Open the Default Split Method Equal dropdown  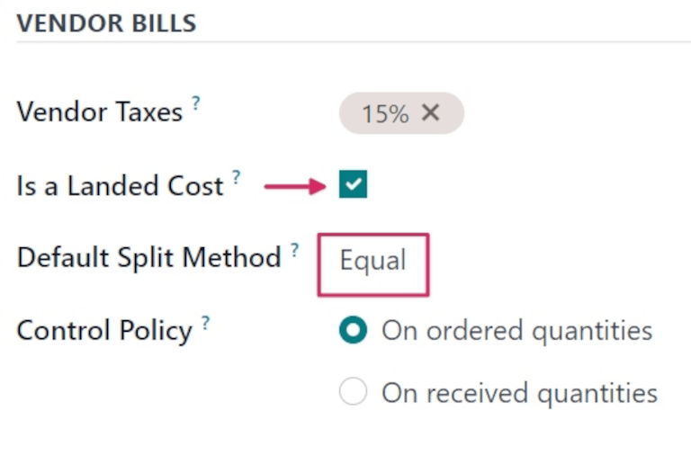point(372,261)
